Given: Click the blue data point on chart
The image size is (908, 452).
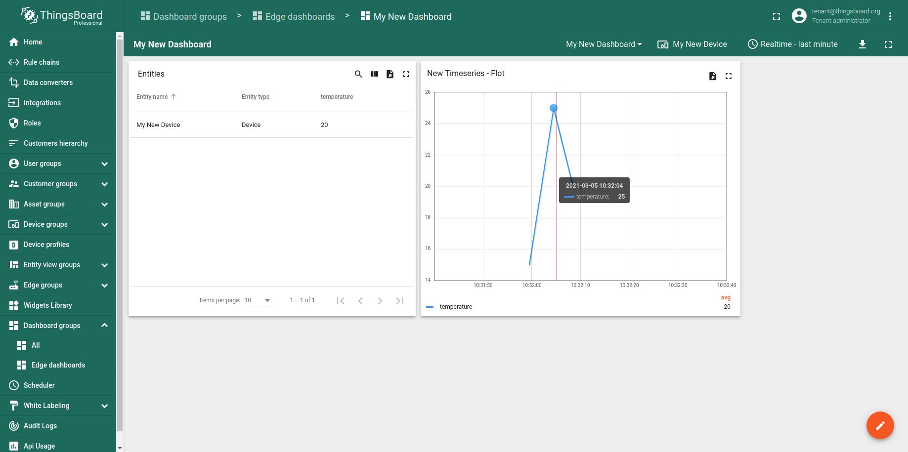Looking at the screenshot, I should click(554, 108).
